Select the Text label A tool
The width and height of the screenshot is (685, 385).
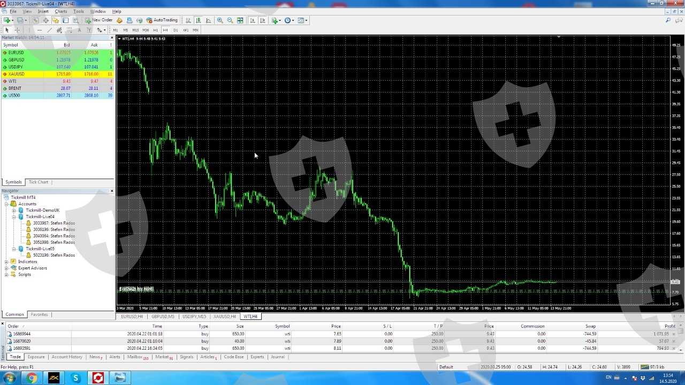(x=79, y=30)
